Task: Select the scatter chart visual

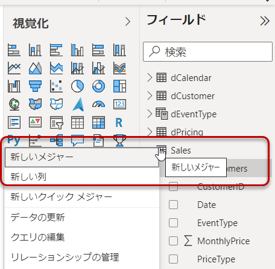Action: pyautogui.click(x=56, y=86)
